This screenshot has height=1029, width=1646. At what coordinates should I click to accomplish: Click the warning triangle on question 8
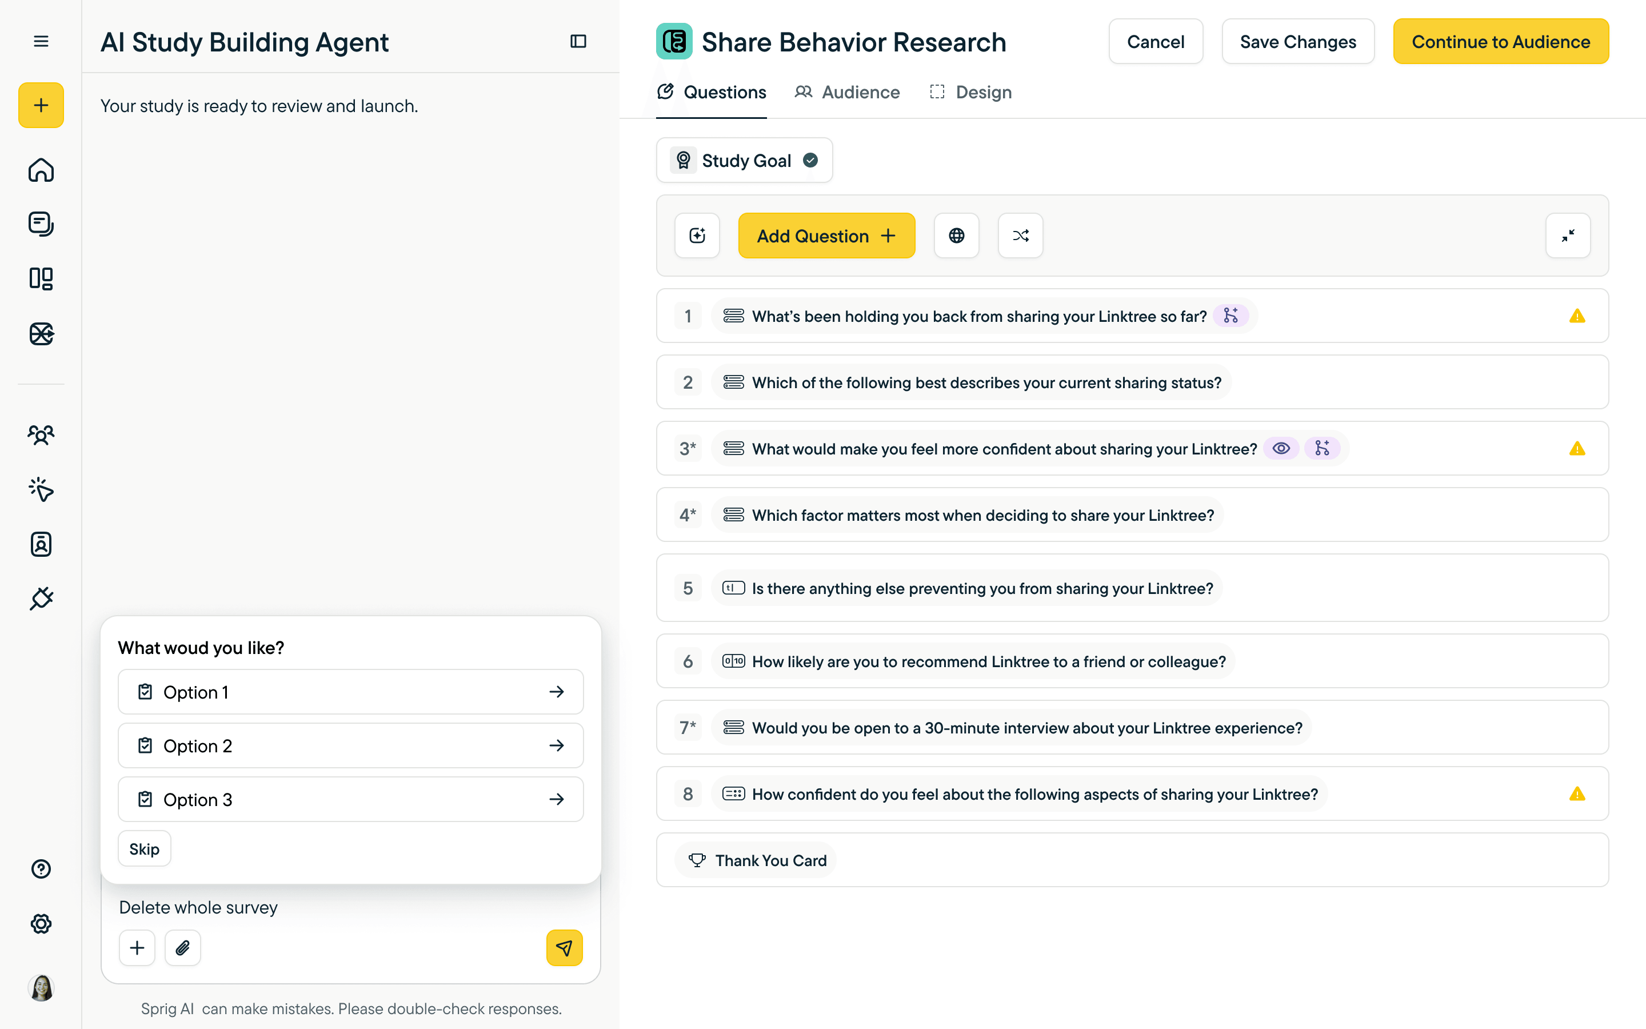1577,793
